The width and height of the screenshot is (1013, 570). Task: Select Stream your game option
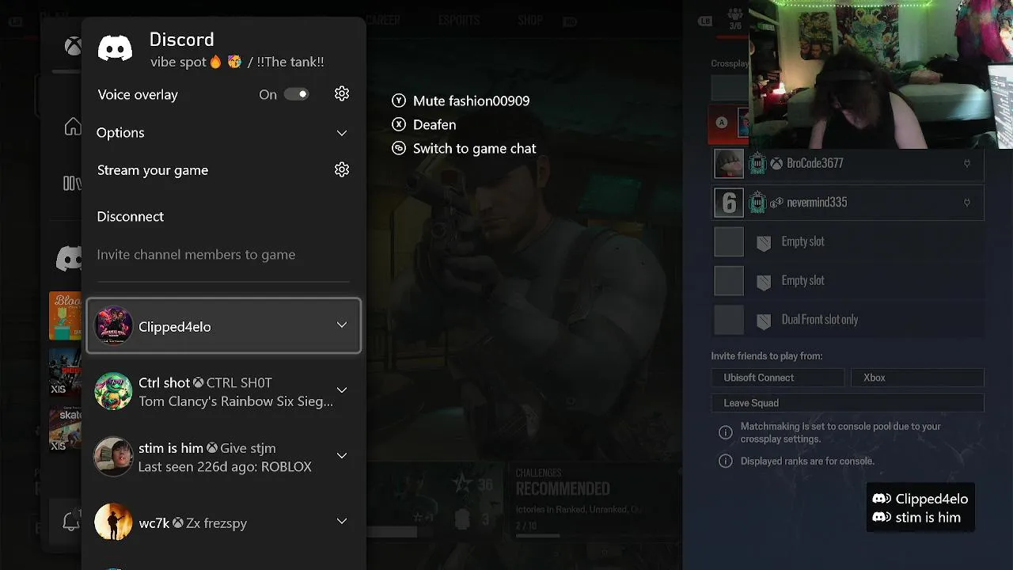(153, 170)
